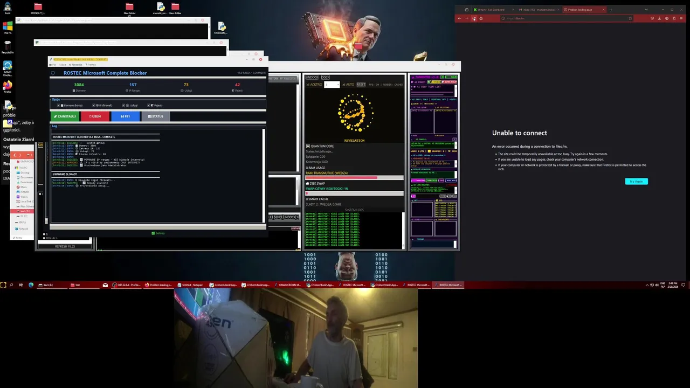Image resolution: width=690 pixels, height=388 pixels.
Task: Click REFRESH FILES button
Action: (65, 246)
